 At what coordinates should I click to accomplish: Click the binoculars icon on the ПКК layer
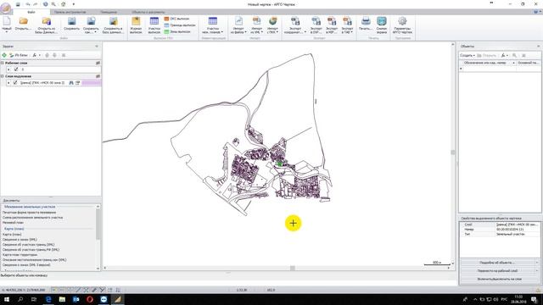(71, 83)
